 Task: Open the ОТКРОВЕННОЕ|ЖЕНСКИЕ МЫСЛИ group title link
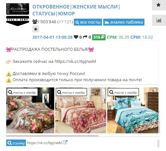pos(76,10)
